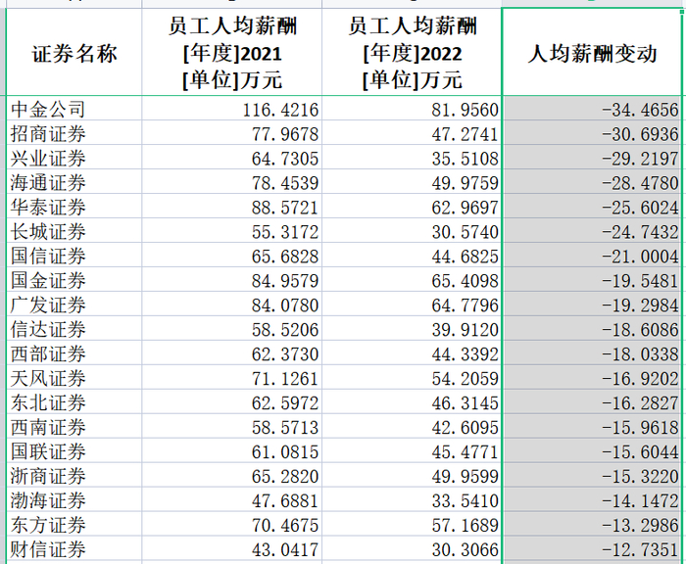Click the 东北证券 name cell
The width and height of the screenshot is (686, 564).
click(x=73, y=401)
